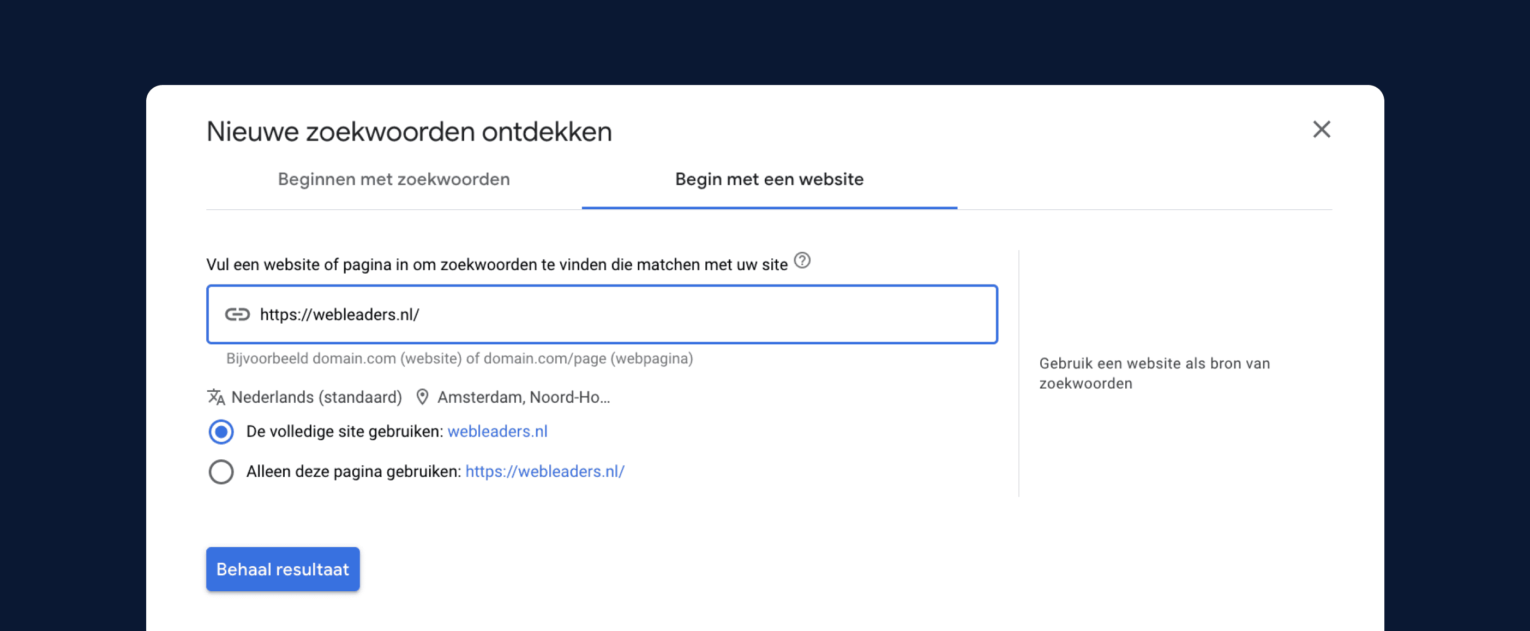This screenshot has height=631, width=1530.
Task: Click the Bijvoorbeeld domain.com hint text
Action: tap(459, 359)
